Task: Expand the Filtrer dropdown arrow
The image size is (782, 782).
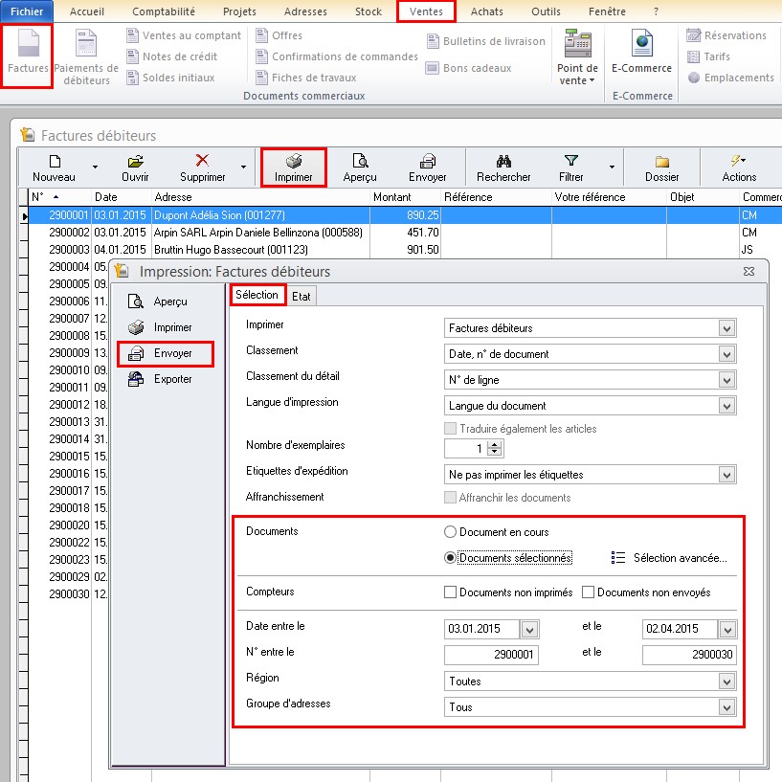Action: click(x=612, y=168)
